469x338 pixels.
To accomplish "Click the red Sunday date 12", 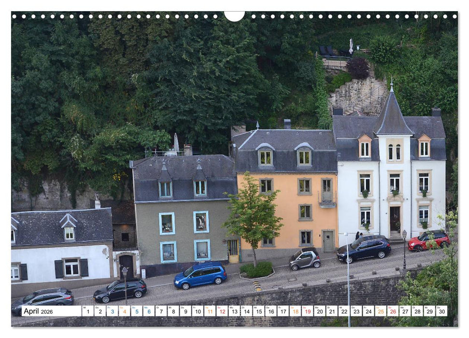I will [x=222, y=311].
